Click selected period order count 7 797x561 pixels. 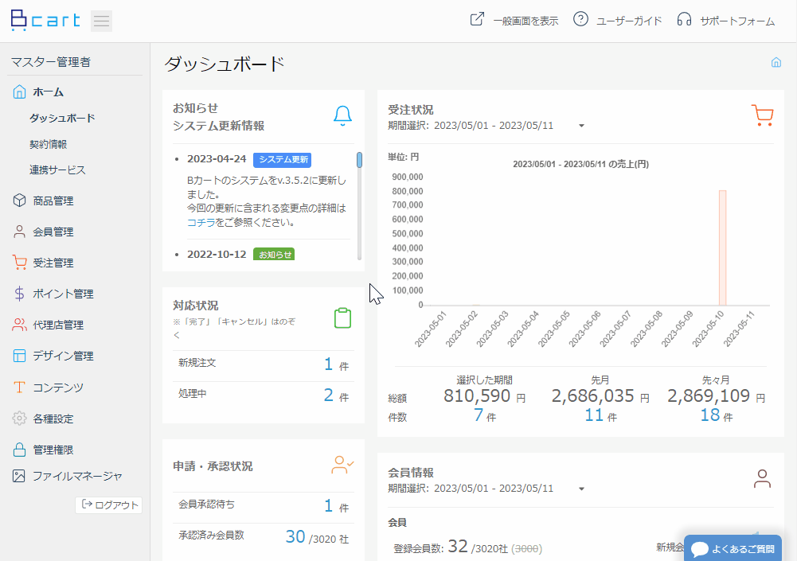479,415
